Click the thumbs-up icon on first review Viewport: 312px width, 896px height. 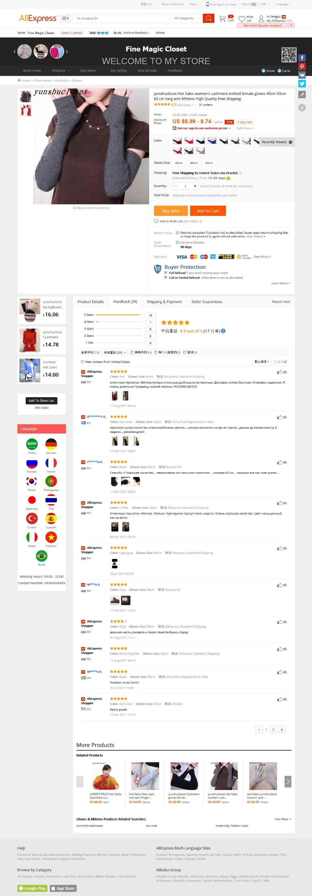coord(279,372)
